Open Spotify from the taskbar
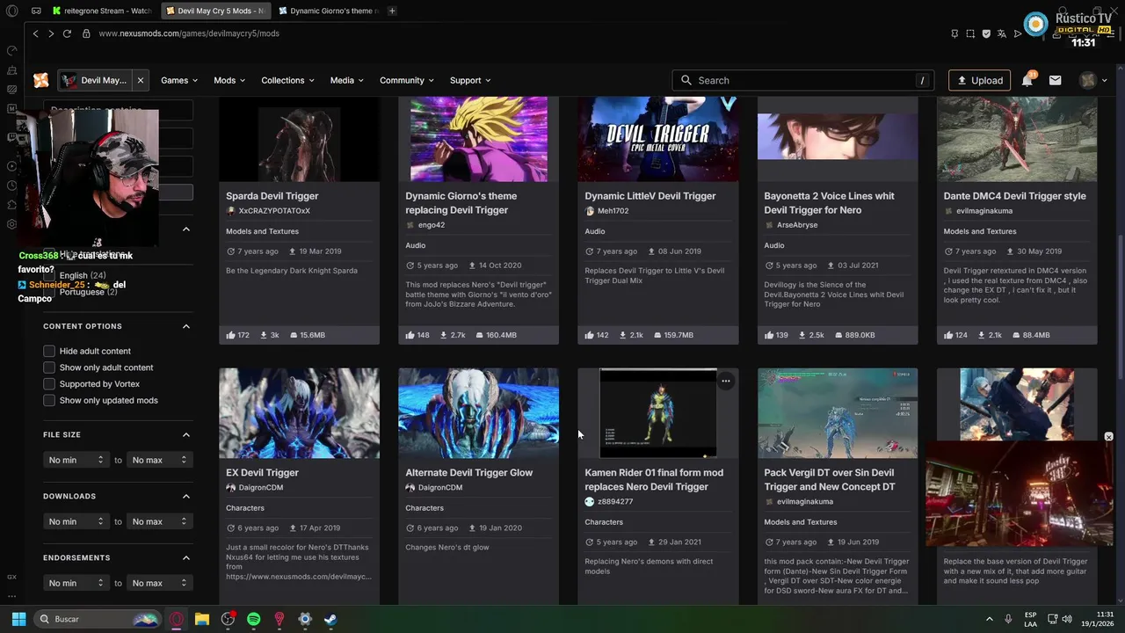 coord(254,619)
